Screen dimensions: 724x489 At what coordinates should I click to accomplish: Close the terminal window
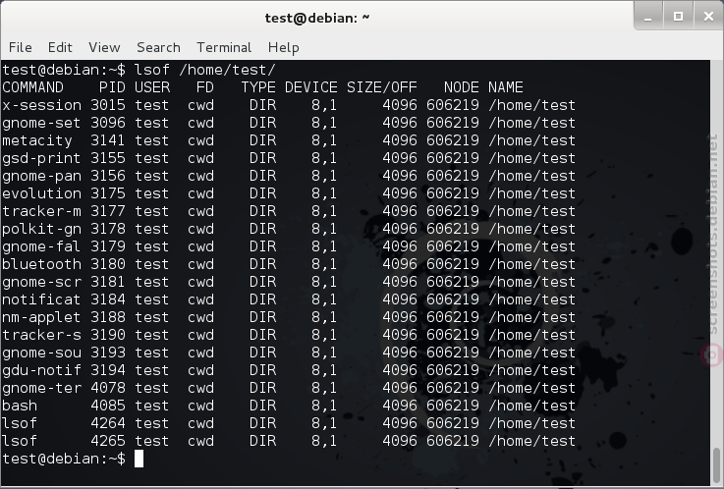708,17
